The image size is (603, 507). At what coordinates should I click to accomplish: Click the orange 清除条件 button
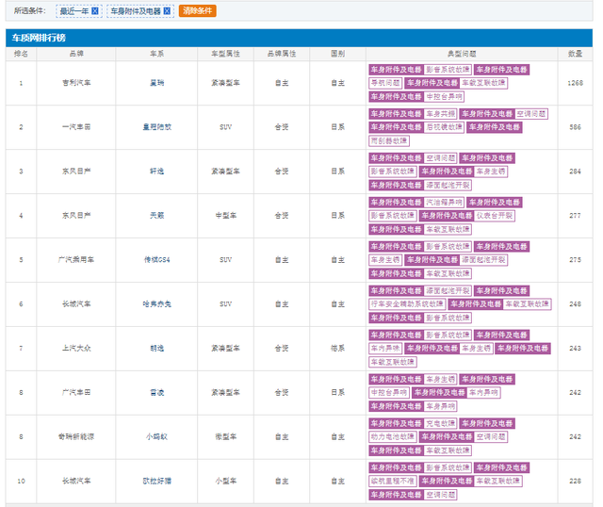pos(197,10)
